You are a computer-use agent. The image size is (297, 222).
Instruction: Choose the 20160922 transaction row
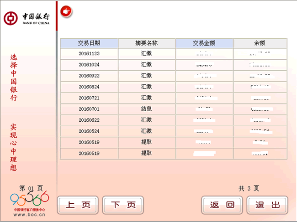coord(89,76)
